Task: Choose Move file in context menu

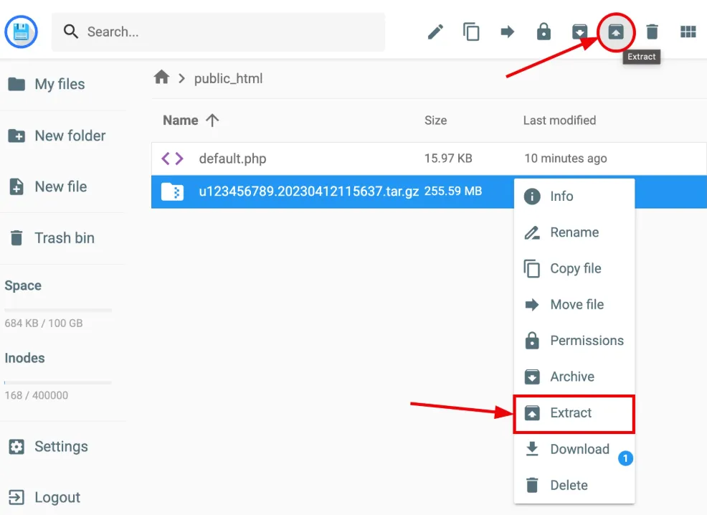Action: coord(574,304)
